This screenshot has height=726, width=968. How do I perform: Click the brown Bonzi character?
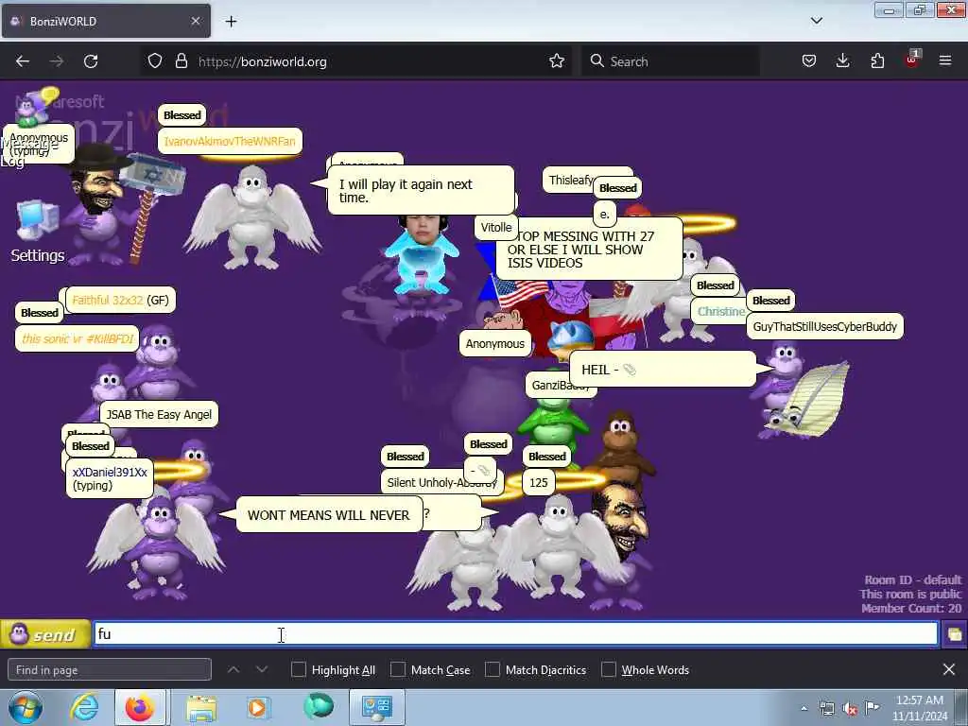coord(622,446)
